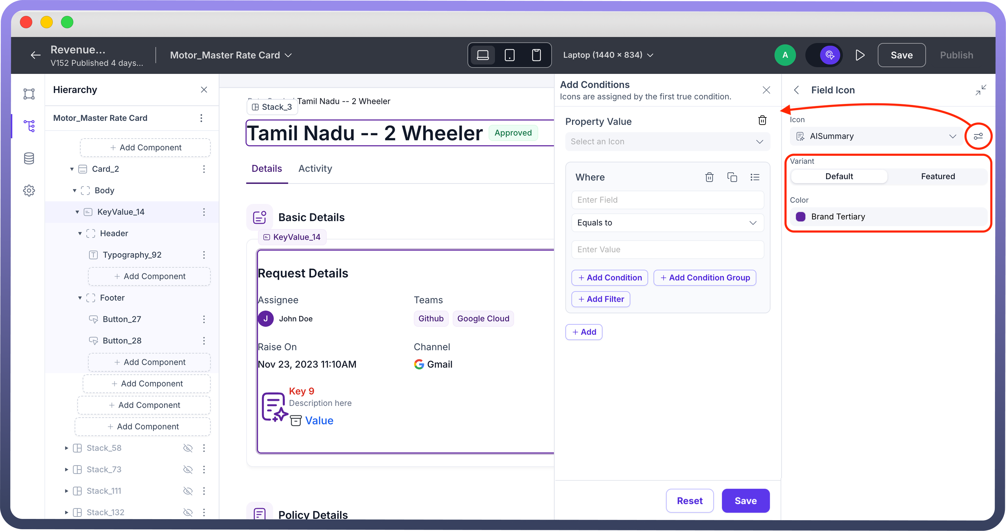
Task: Toggle visibility of Stack_58
Action: tap(188, 448)
